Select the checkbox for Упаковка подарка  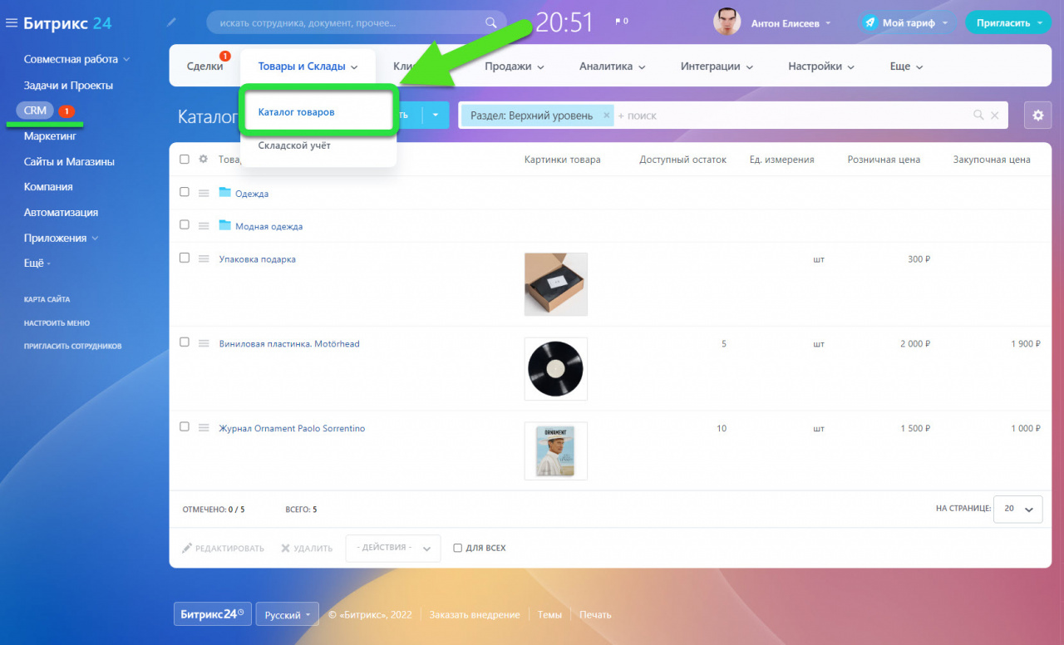185,258
